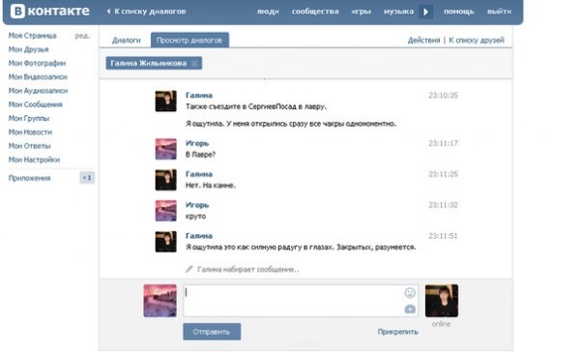This screenshot has width=580, height=352.
Task: Switch to the Диалоги tab
Action: 126,40
